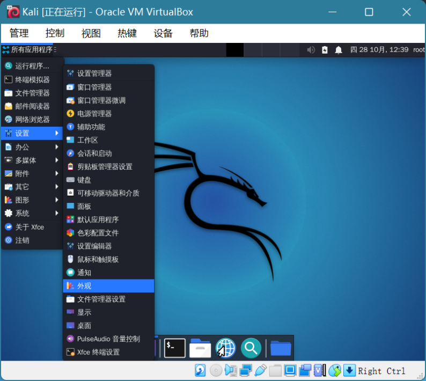The height and width of the screenshot is (381, 426).
Task: Open 工作区 settings
Action: point(109,140)
